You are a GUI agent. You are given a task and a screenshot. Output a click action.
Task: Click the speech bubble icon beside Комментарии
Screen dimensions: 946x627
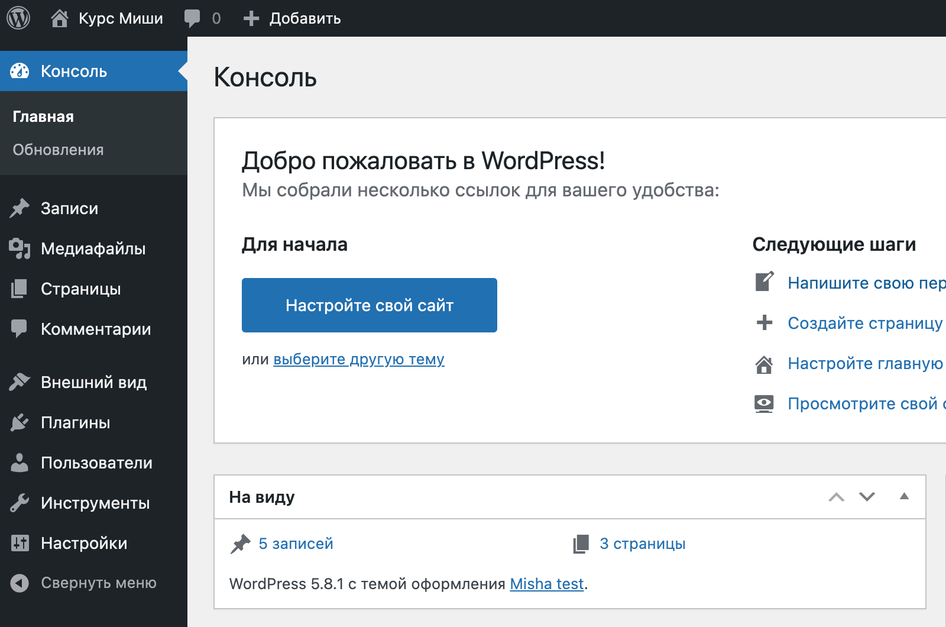pos(20,329)
